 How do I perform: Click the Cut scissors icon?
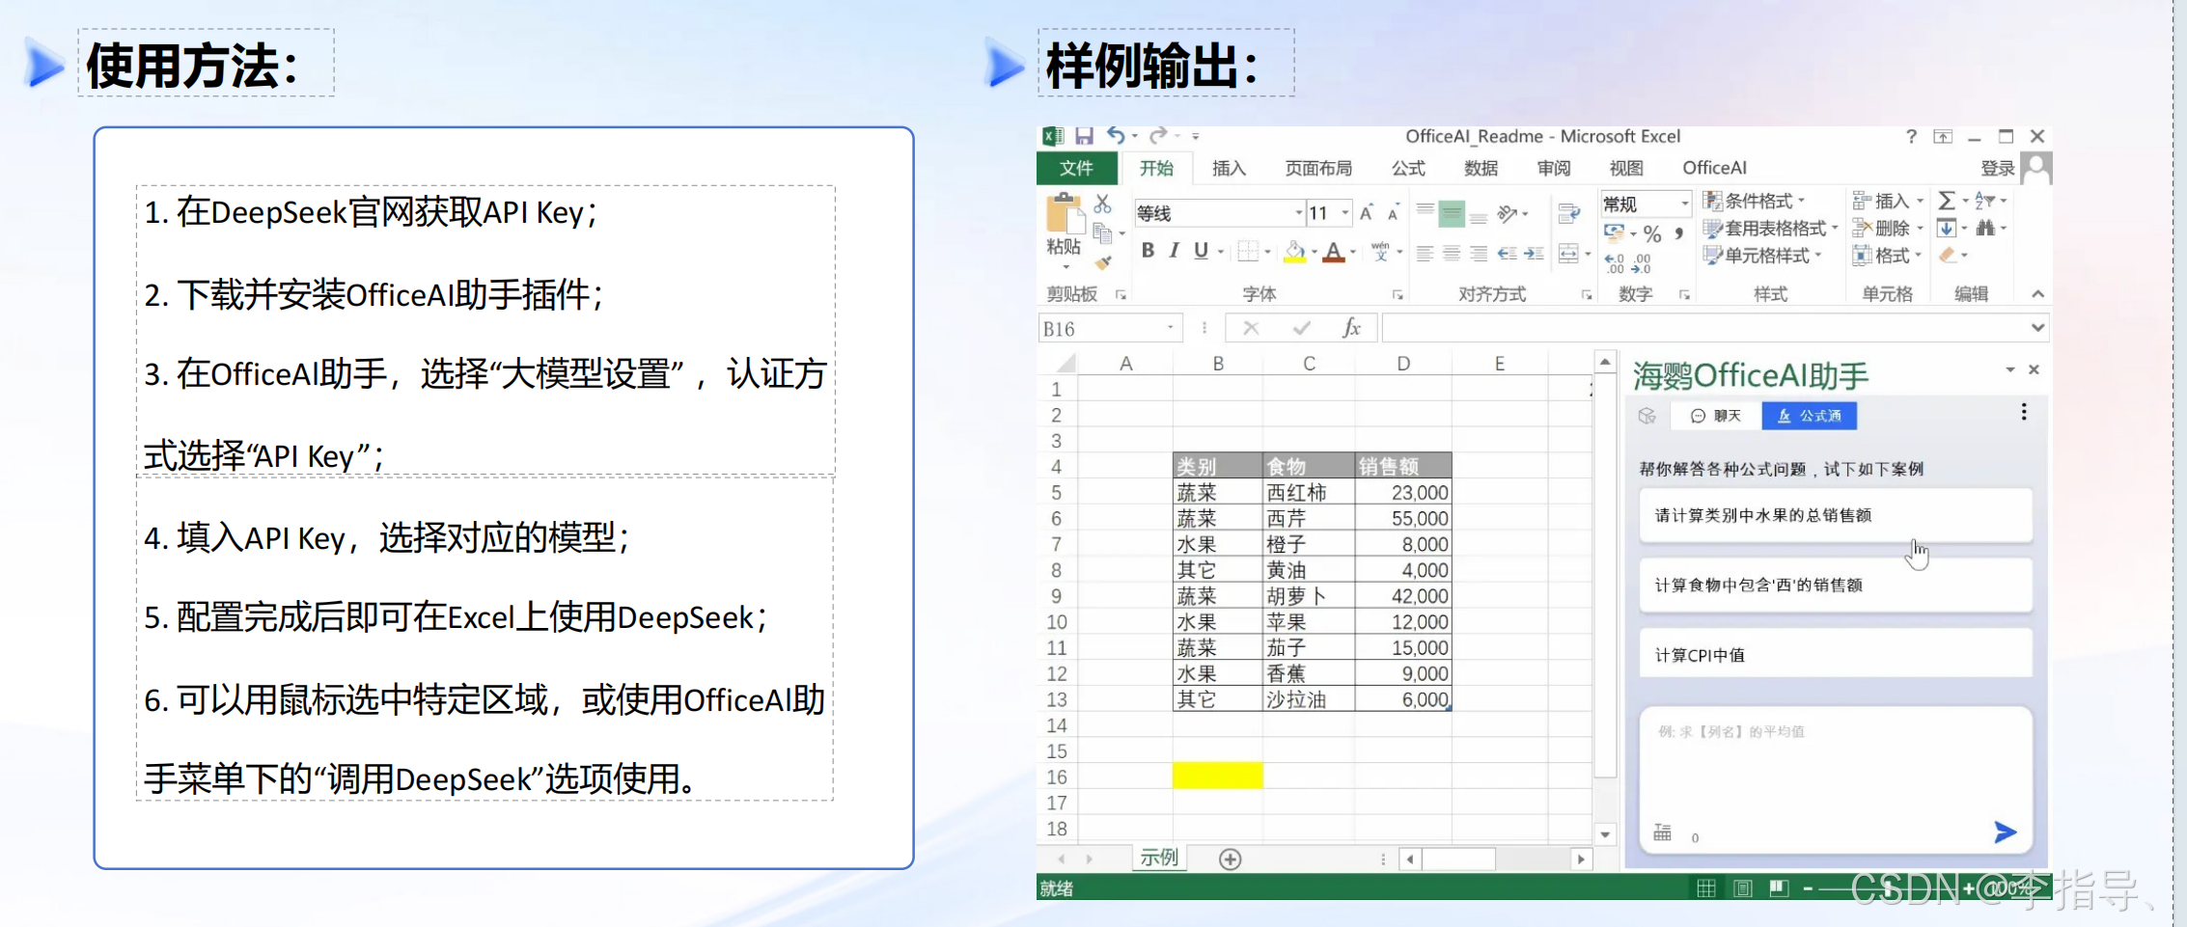click(1102, 204)
